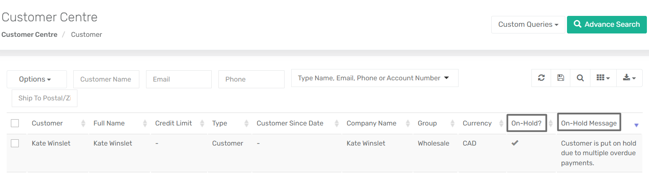Select the Kate Winslet row checkbox

[15, 143]
